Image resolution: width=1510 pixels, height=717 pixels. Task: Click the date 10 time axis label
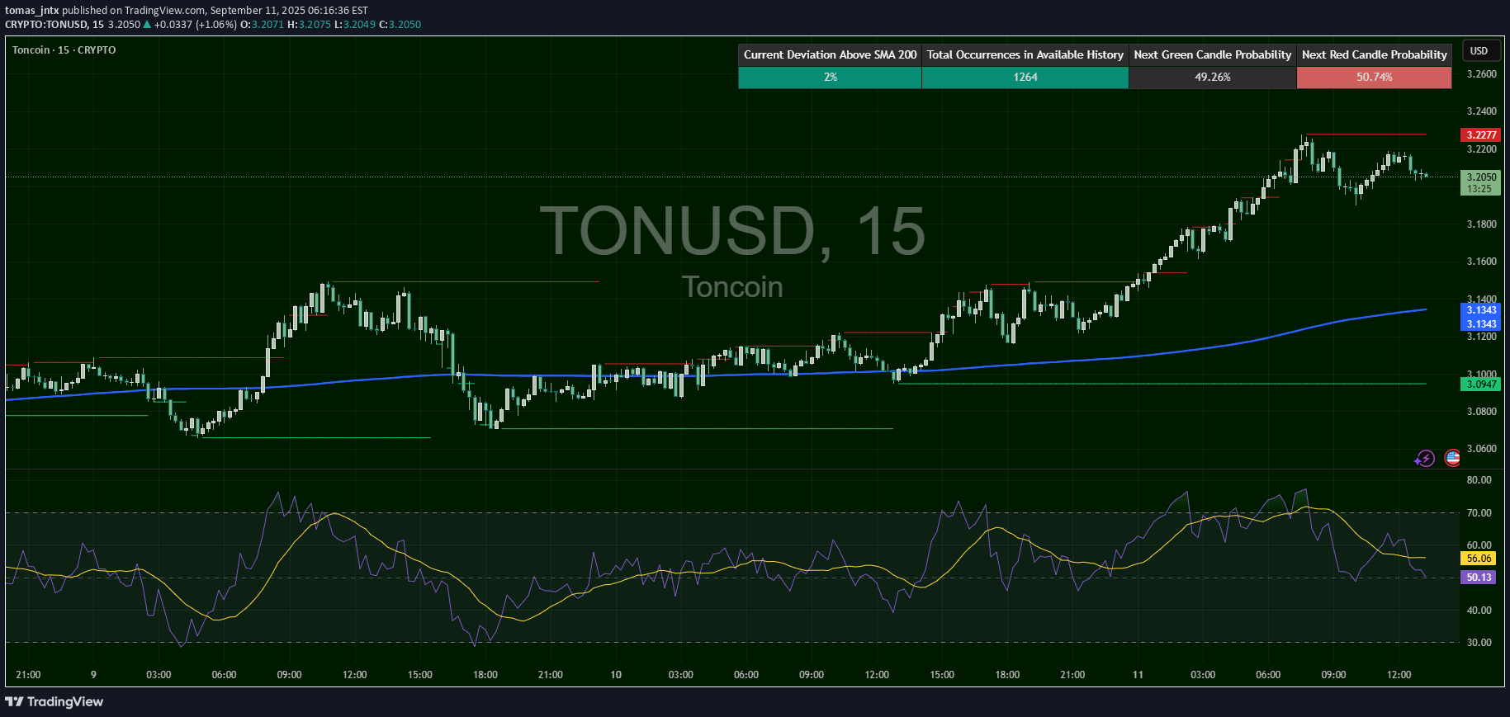point(616,675)
